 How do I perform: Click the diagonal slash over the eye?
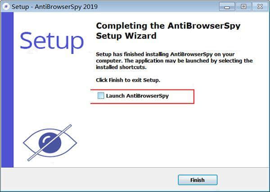49,143
